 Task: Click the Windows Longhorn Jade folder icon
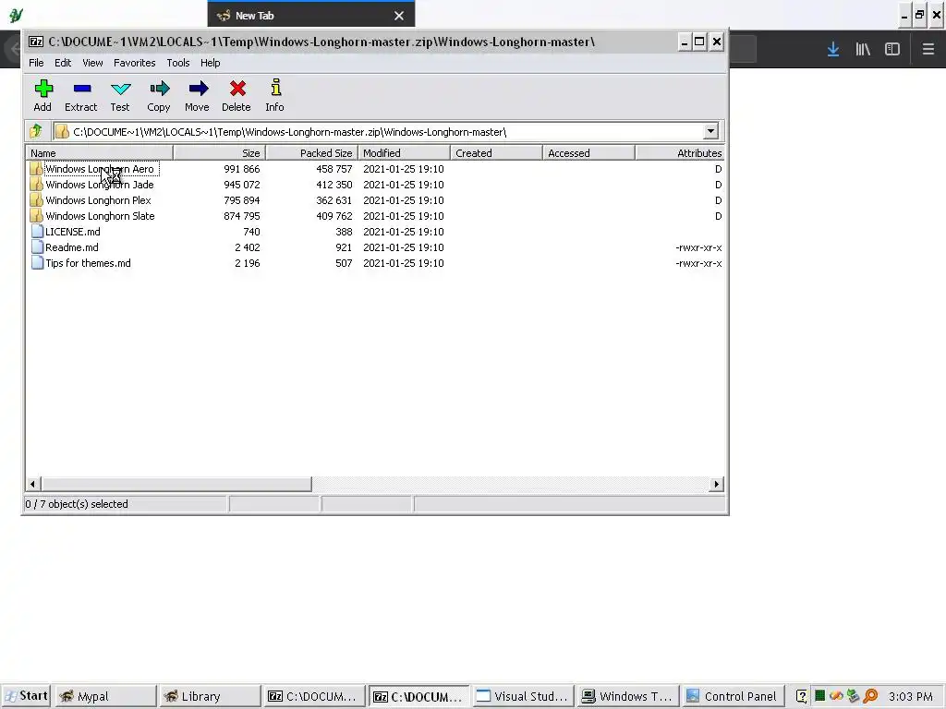coord(36,185)
